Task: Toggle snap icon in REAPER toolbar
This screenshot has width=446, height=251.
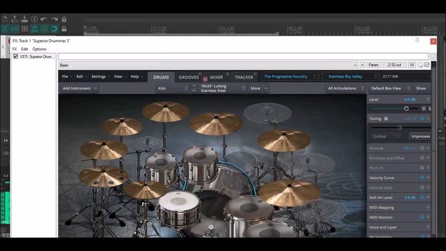Action: [x=54, y=29]
